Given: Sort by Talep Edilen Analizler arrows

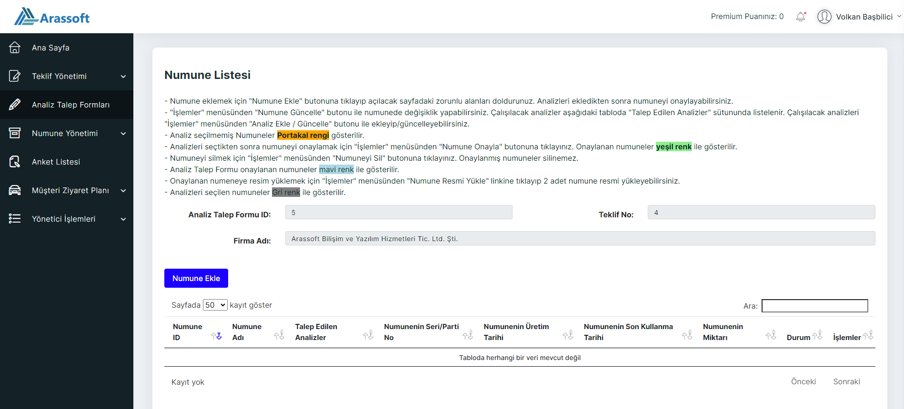Looking at the screenshot, I should click(x=368, y=335).
